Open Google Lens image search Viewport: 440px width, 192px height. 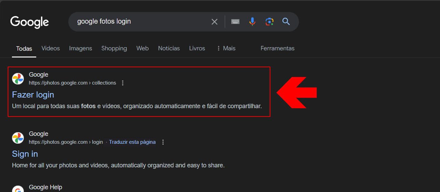pyautogui.click(x=270, y=22)
